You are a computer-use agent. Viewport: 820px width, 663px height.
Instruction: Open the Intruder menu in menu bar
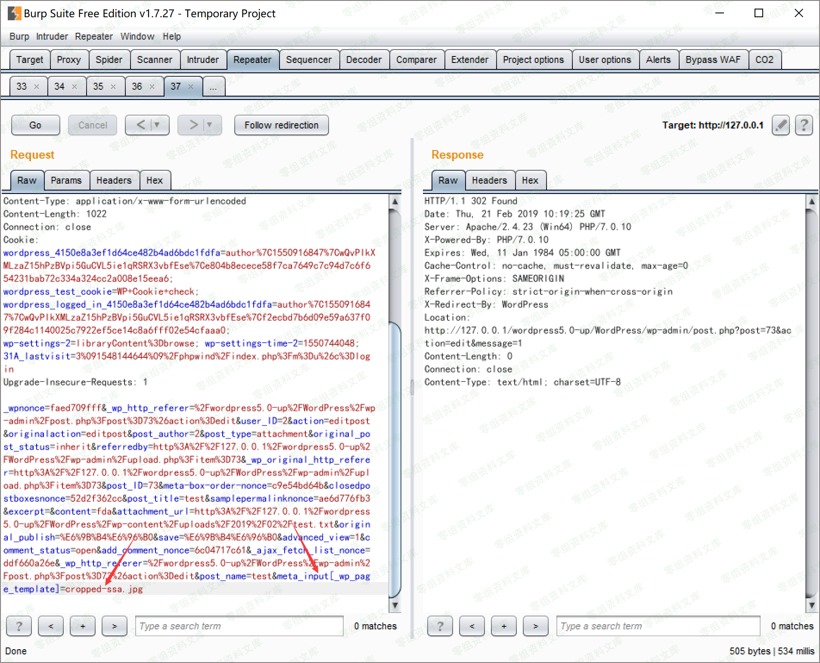point(52,37)
